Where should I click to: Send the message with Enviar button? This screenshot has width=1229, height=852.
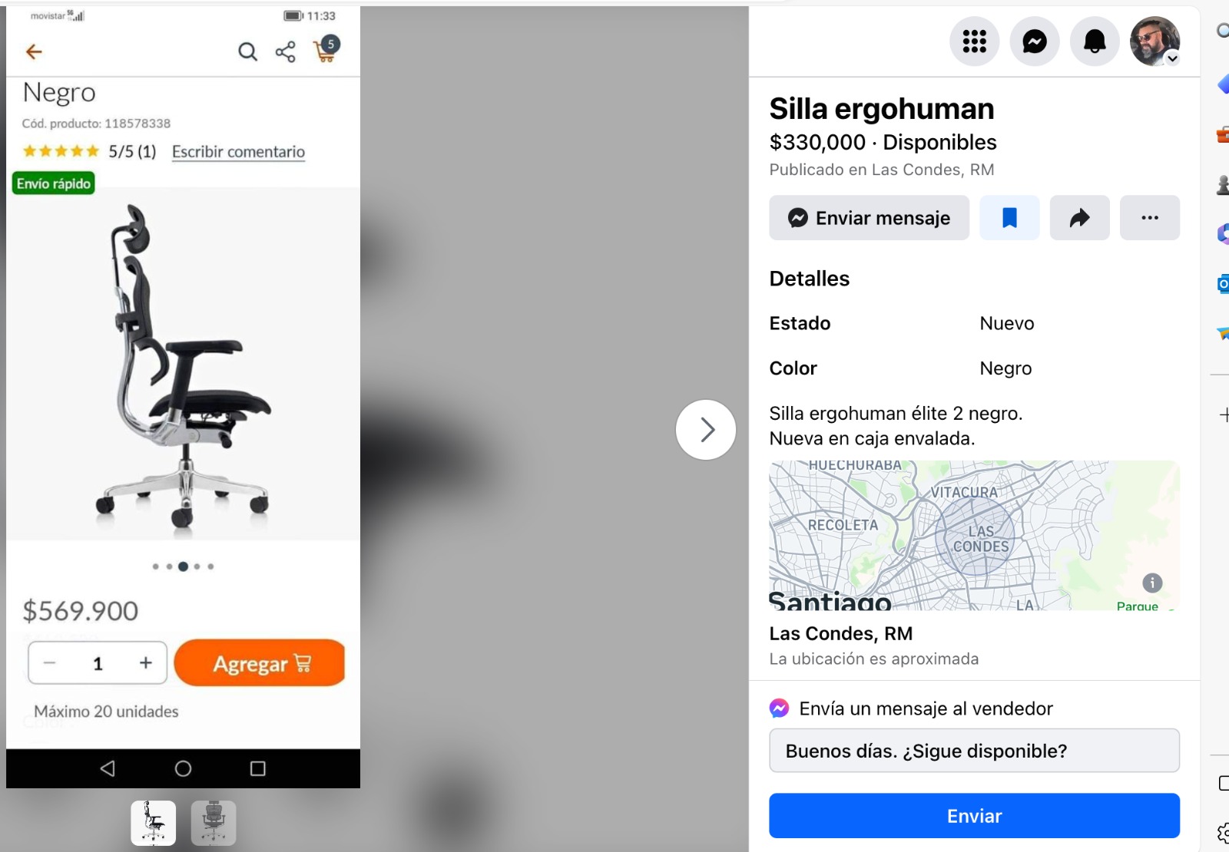coord(974,816)
